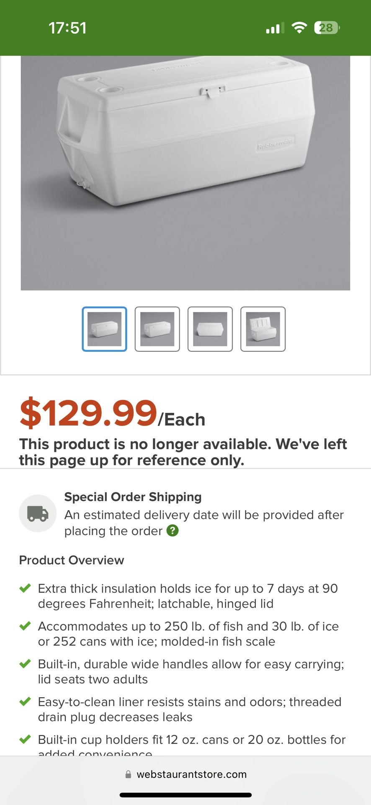Tap the Wi-Fi status icon
Image resolution: width=371 pixels, height=805 pixels.
pos(299,28)
